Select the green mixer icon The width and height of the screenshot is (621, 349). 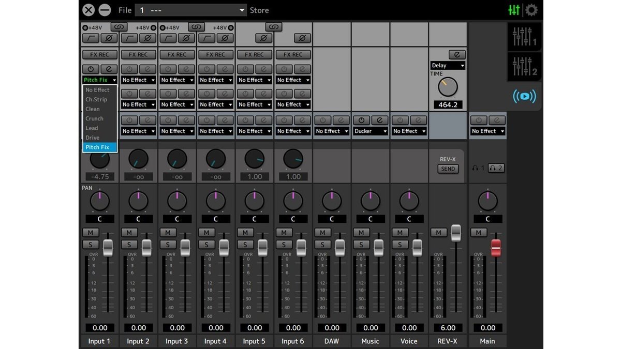pos(514,10)
